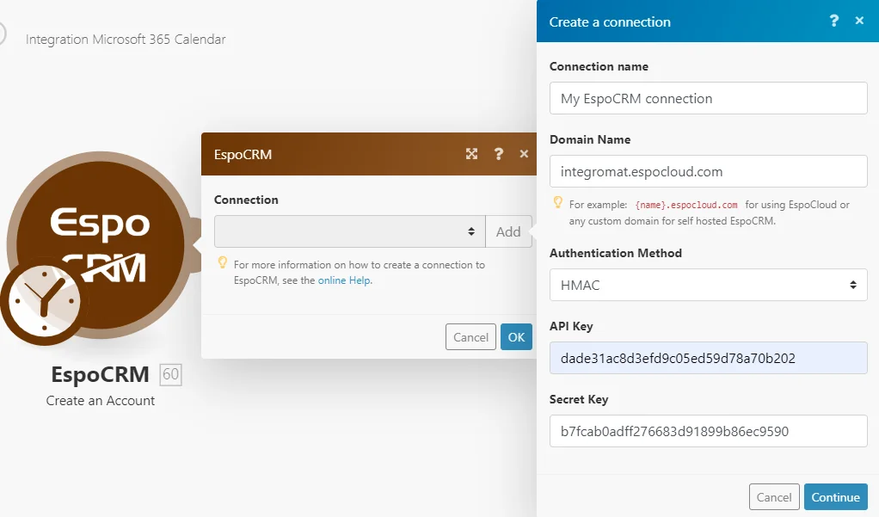Close the EspoCRM module dialog
This screenshot has width=879, height=517.
pyautogui.click(x=524, y=154)
